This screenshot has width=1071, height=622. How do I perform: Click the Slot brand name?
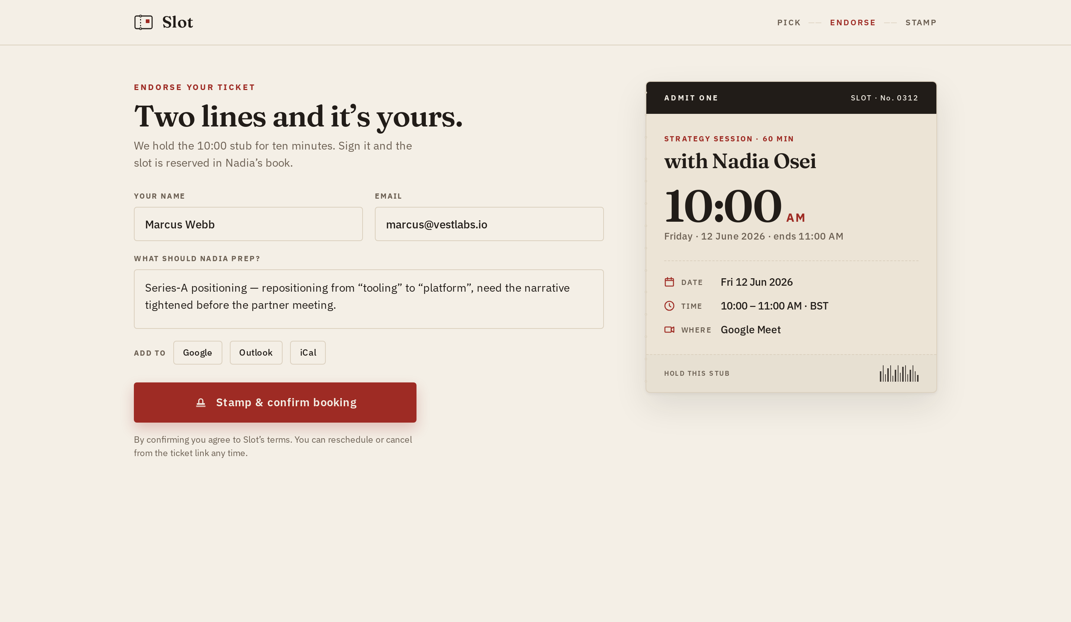(x=178, y=22)
